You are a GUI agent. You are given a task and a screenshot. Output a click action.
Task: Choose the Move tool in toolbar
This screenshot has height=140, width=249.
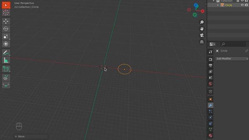click(6, 21)
